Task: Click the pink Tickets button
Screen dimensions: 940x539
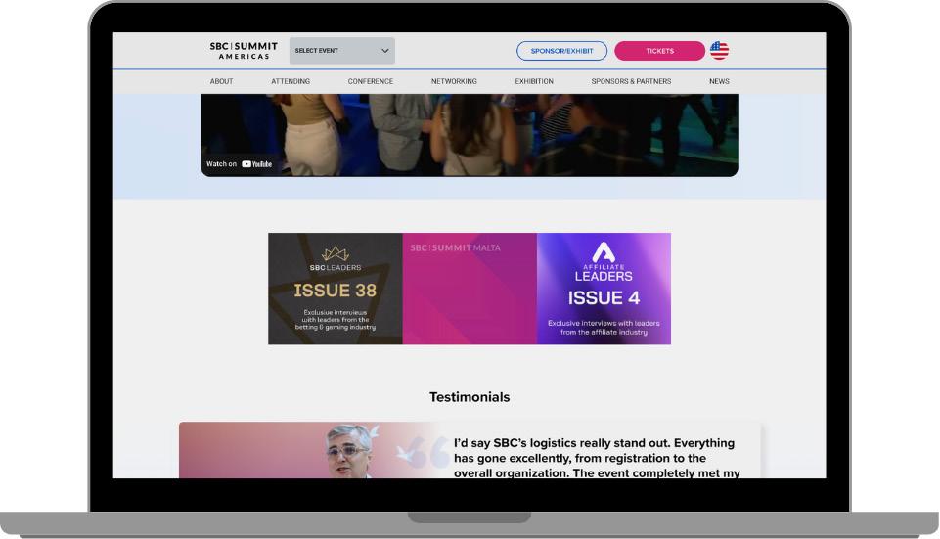Action: tap(659, 51)
